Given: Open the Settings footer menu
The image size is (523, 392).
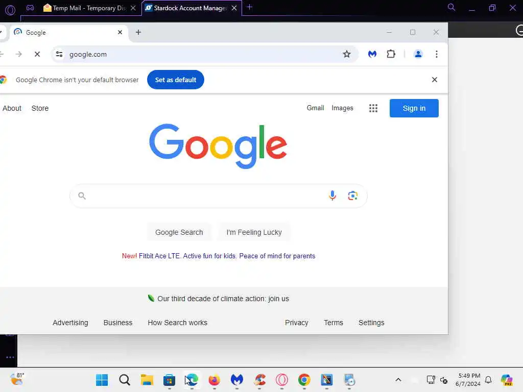Looking at the screenshot, I should coord(371,323).
